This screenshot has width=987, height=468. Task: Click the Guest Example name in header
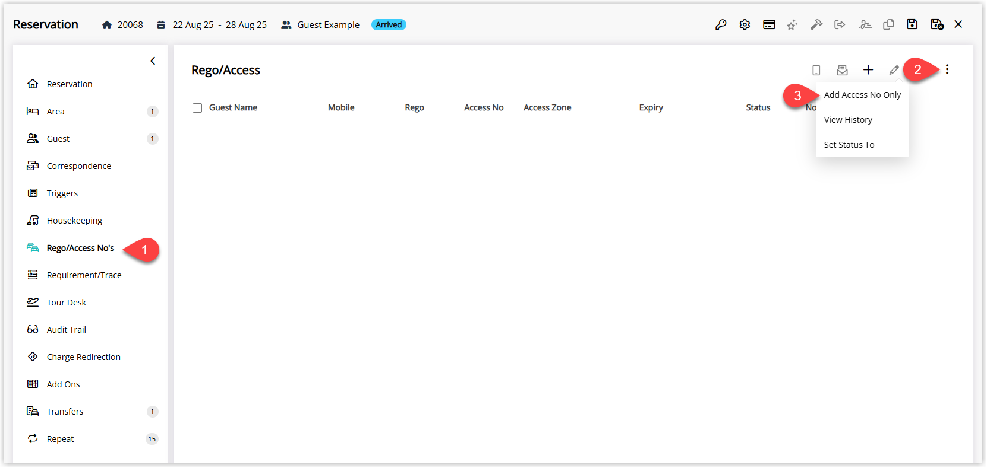point(329,25)
